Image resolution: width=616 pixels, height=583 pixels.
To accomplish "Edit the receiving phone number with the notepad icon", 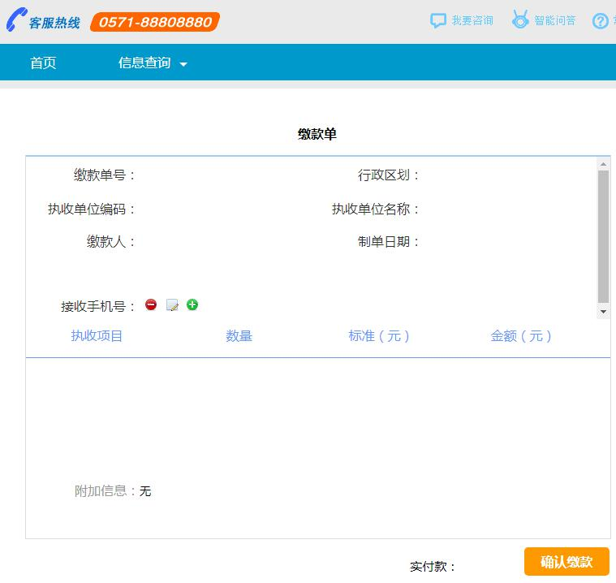I will (172, 305).
